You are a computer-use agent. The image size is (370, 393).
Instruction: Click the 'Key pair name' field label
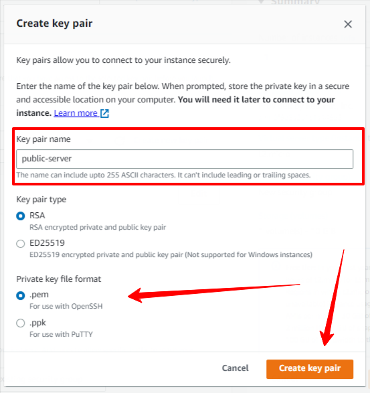[43, 139]
